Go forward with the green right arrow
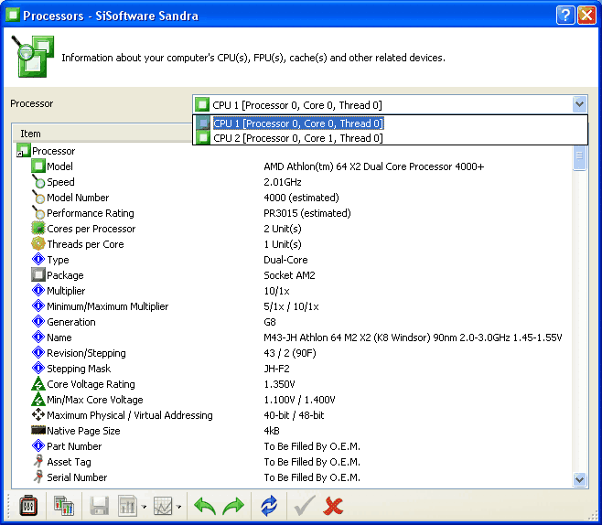Image resolution: width=602 pixels, height=525 pixels. (x=233, y=506)
